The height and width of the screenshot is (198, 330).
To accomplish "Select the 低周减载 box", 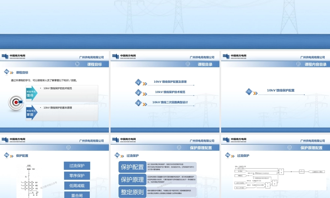I will pyautogui.click(x=77, y=185).
